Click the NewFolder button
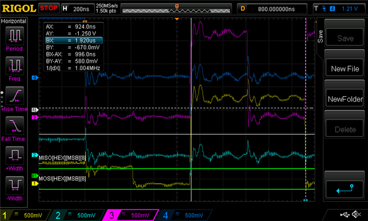Screen dimensions: 368x221 pyautogui.click(x=345, y=99)
